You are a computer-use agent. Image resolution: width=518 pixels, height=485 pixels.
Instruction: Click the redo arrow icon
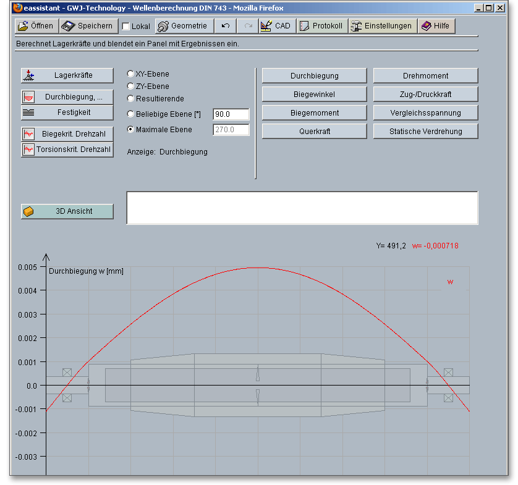pos(247,26)
